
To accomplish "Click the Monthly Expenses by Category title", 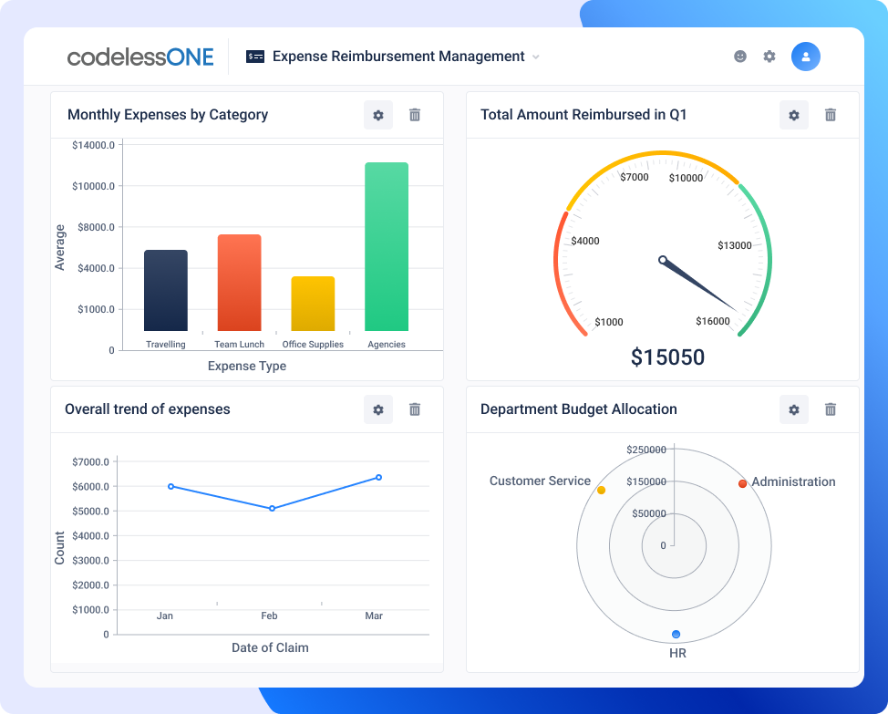I will click(x=168, y=114).
